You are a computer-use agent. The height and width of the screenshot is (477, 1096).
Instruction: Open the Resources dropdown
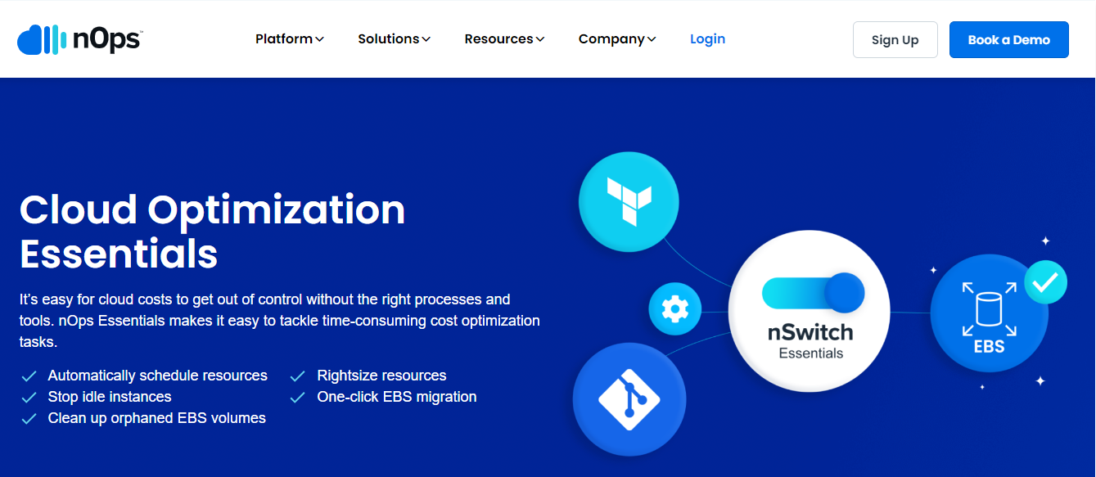click(x=503, y=38)
